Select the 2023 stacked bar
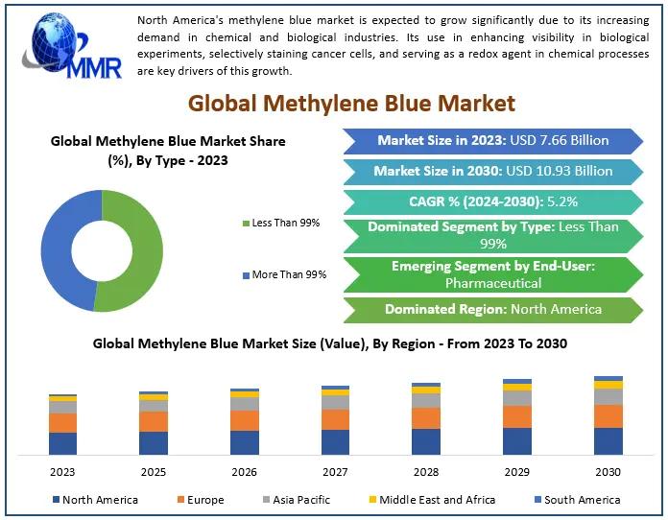Screen dimensions: 668x520 pos(62,425)
